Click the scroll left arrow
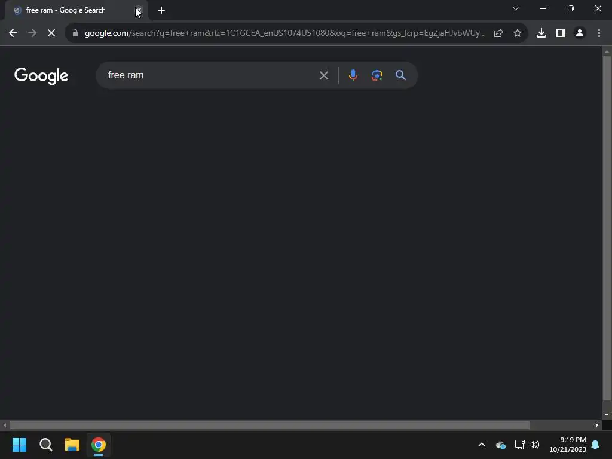Image resolution: width=612 pixels, height=459 pixels. (x=5, y=426)
